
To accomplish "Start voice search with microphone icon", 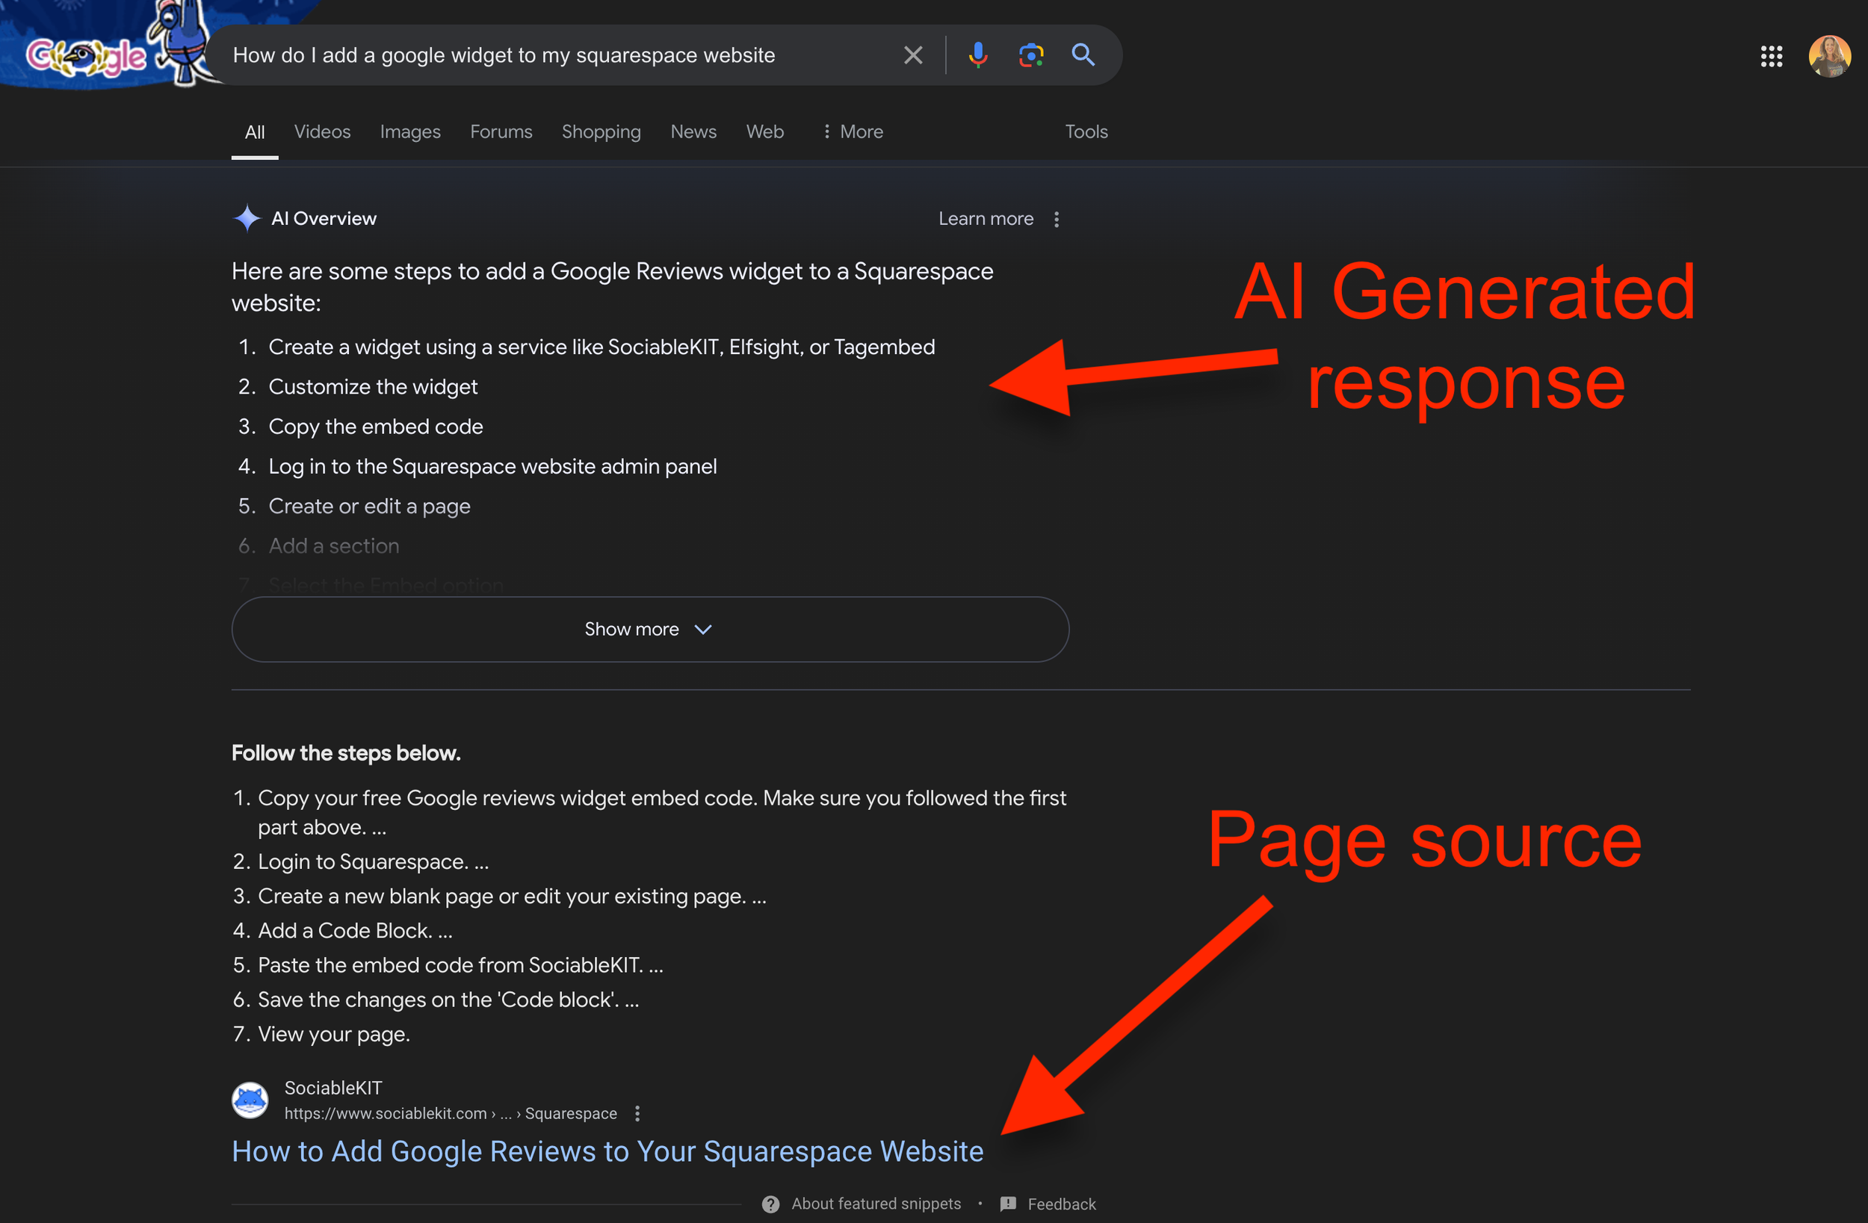I will click(x=978, y=55).
